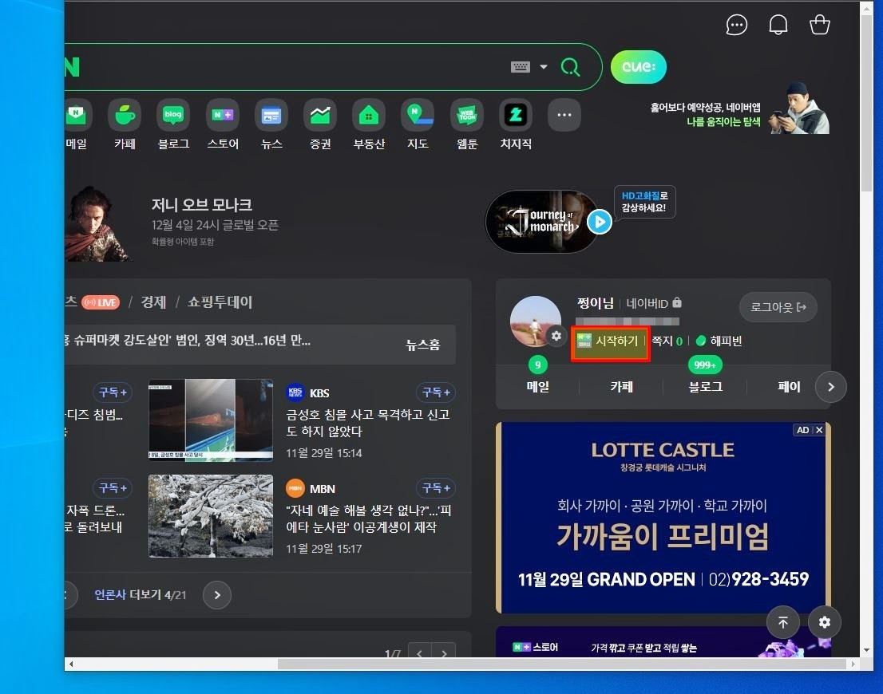Switch to the 쇼핑투데이 tab
The image size is (883, 694).
(220, 302)
